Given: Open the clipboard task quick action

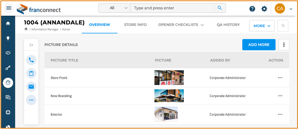Looking at the screenshot, I should point(31,74).
